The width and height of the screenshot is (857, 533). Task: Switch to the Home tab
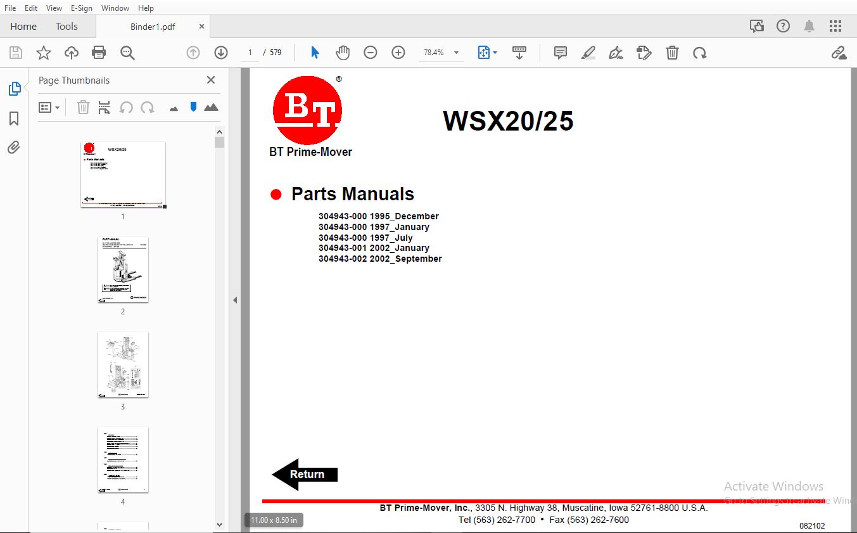tap(23, 27)
